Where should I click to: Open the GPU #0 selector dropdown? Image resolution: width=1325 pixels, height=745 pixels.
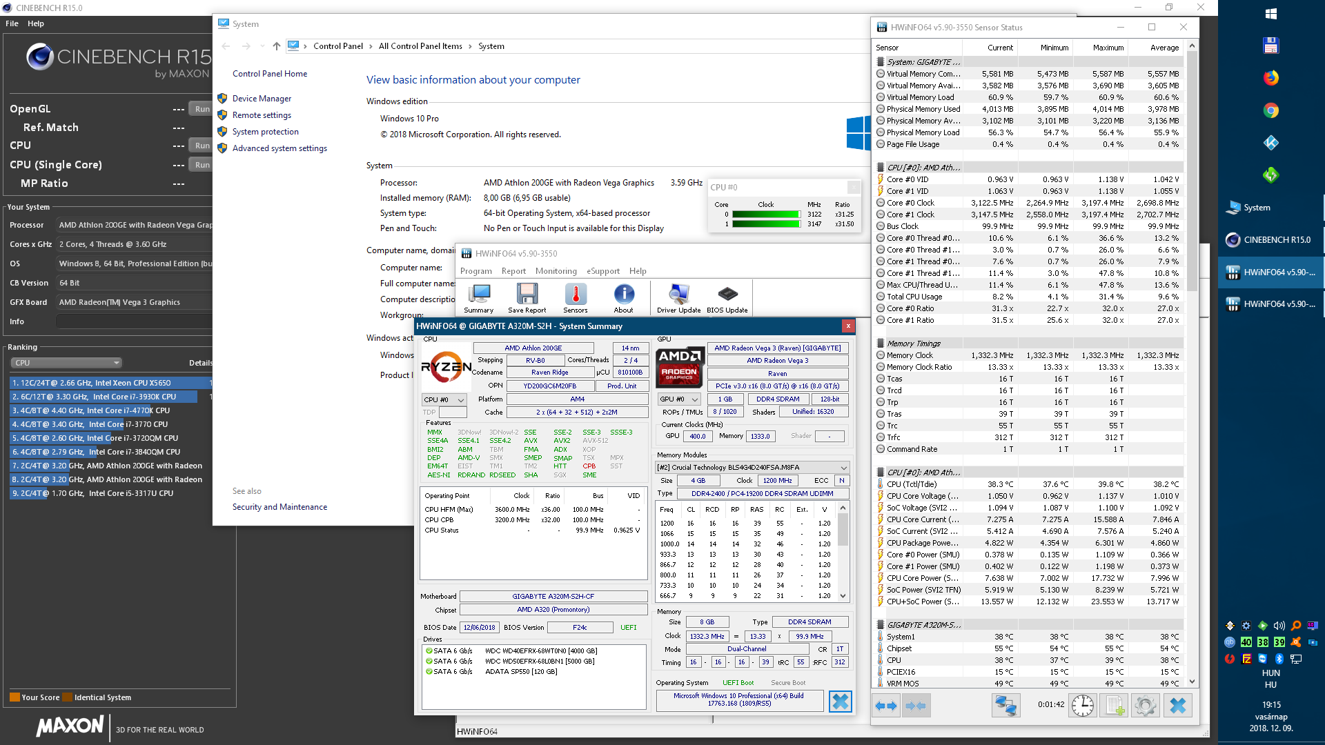[679, 399]
